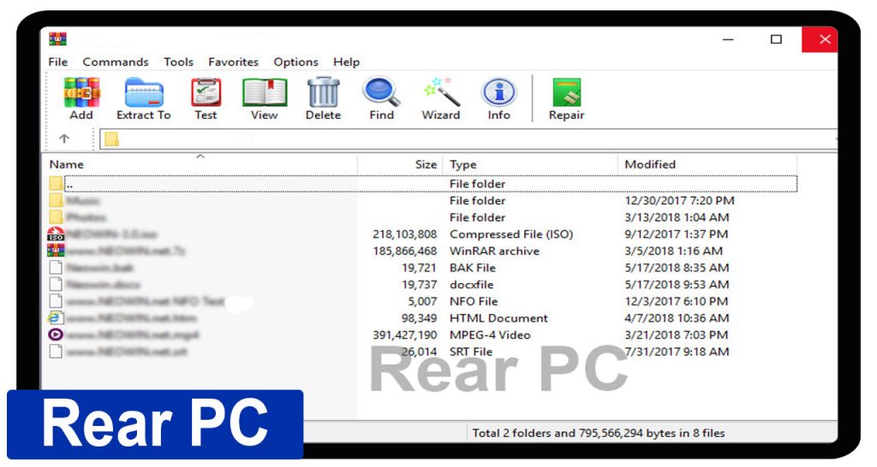This screenshot has width=877, height=467.
Task: Click the Delete trash can icon
Action: 323,92
